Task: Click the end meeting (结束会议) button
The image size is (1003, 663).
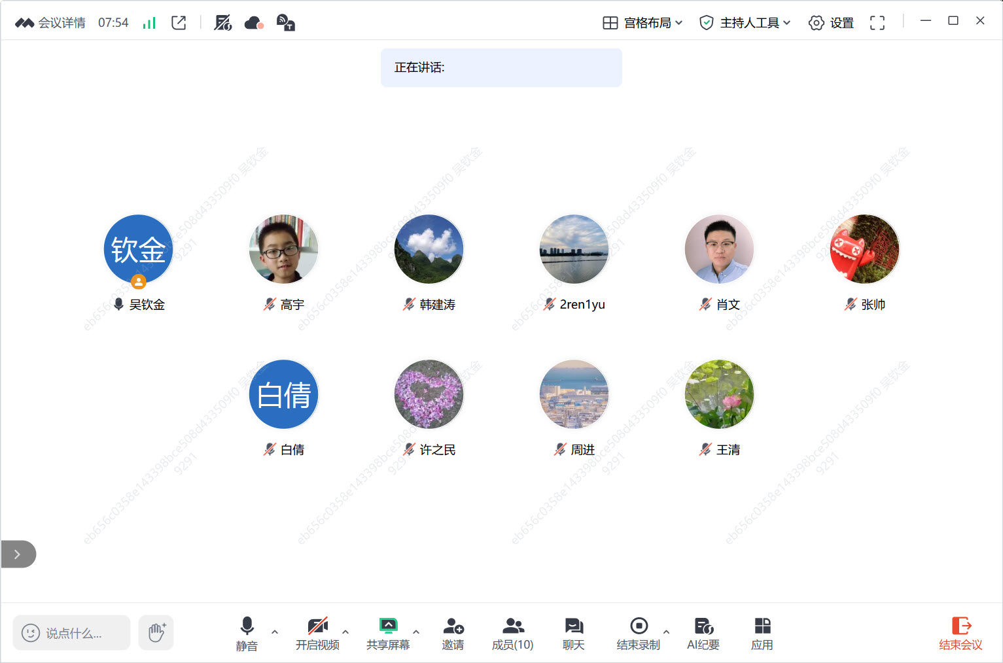Action: (x=960, y=633)
